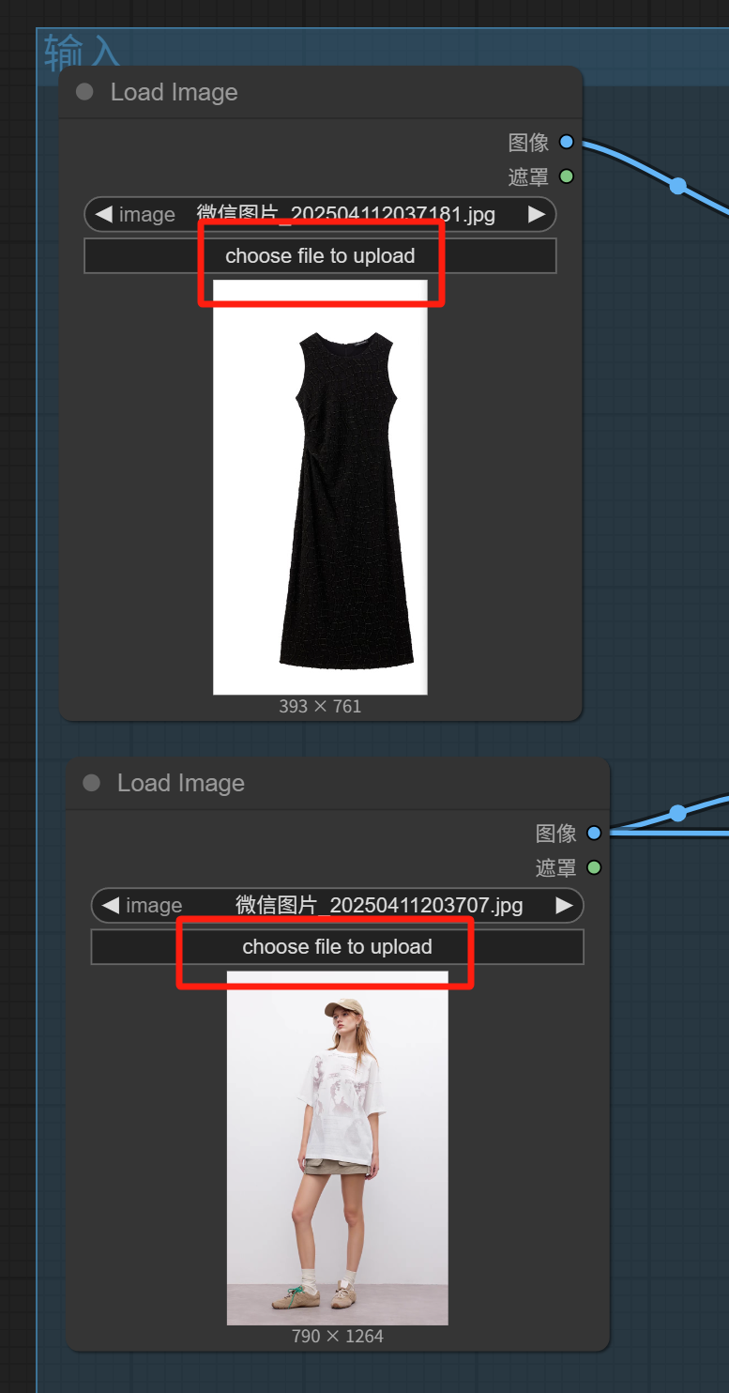Collapse the Load Image node containing the black dress
Screen dimensions: 729x1393
[x=84, y=92]
